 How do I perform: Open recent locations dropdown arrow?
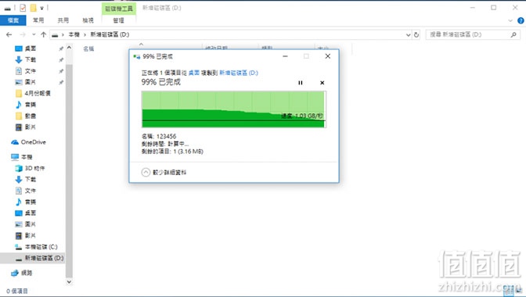34,34
